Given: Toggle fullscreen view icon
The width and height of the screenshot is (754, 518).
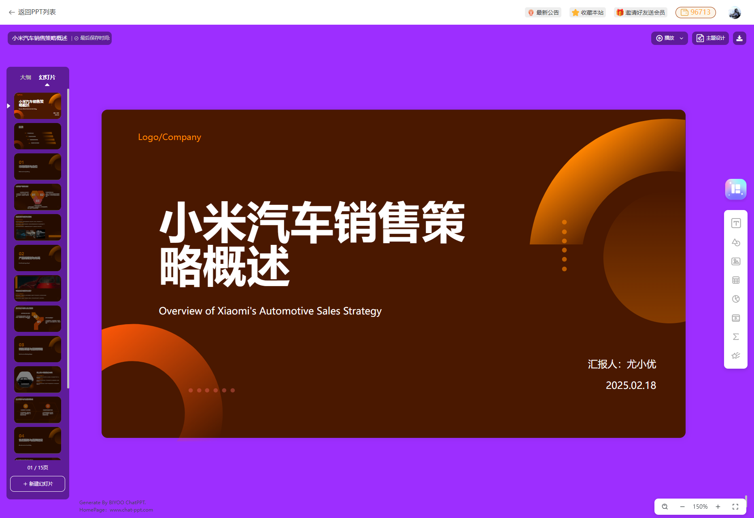Looking at the screenshot, I should click(735, 507).
